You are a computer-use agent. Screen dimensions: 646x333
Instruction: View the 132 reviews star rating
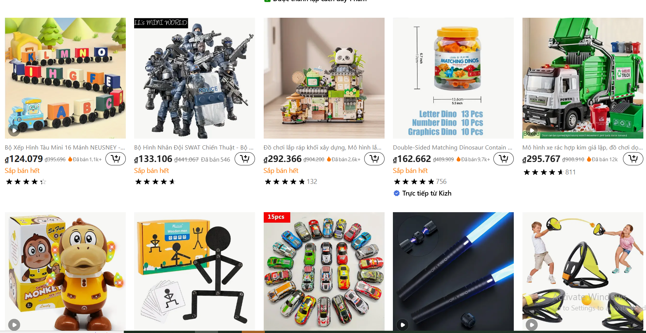pos(291,182)
